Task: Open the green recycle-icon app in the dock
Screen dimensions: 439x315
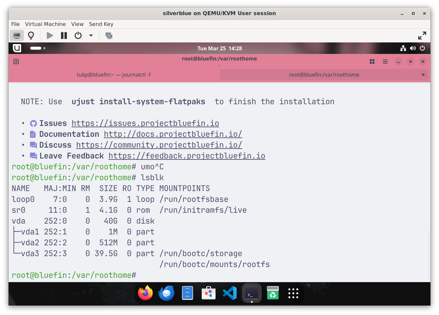Action: click(x=273, y=293)
